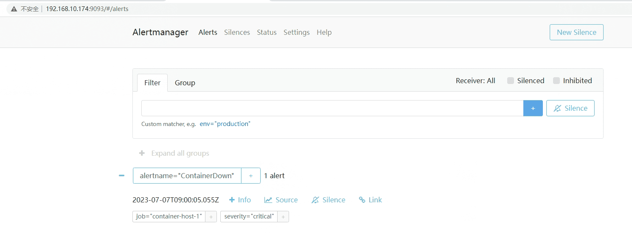
Task: Focus the custom matcher filter input field
Action: point(332,108)
